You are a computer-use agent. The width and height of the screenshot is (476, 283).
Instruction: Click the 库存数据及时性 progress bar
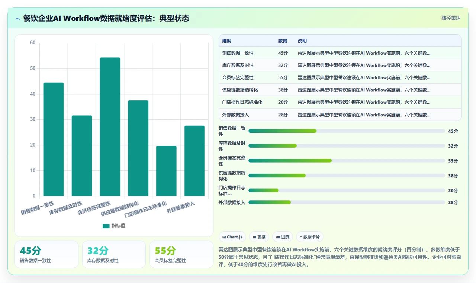[x=347, y=146]
